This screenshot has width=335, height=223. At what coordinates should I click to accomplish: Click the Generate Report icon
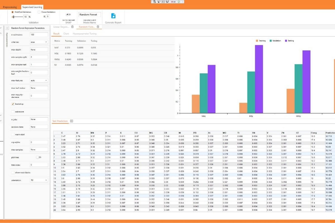pyautogui.click(x=113, y=16)
